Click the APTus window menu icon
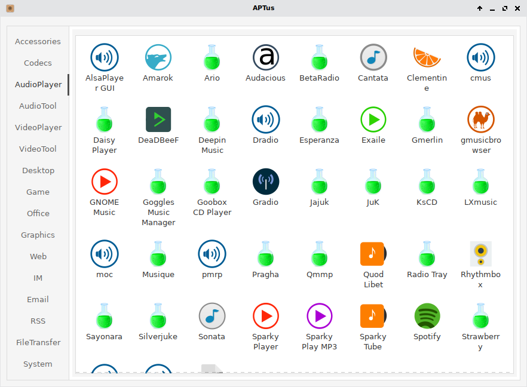Screen dimensions: 527x387 click(x=10, y=8)
